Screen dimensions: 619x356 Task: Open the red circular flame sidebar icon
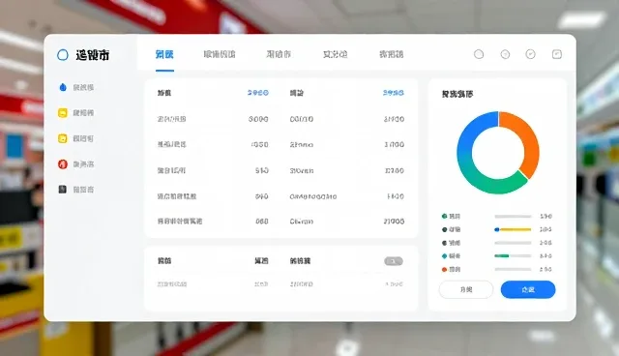tap(62, 164)
